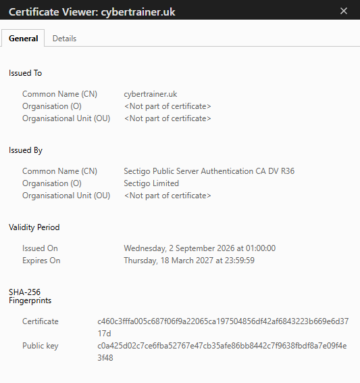Click the certificate SHA-256 fingerprint value

tap(223, 328)
